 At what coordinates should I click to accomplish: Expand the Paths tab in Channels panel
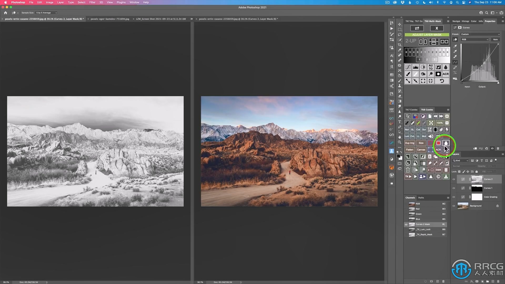point(421,197)
